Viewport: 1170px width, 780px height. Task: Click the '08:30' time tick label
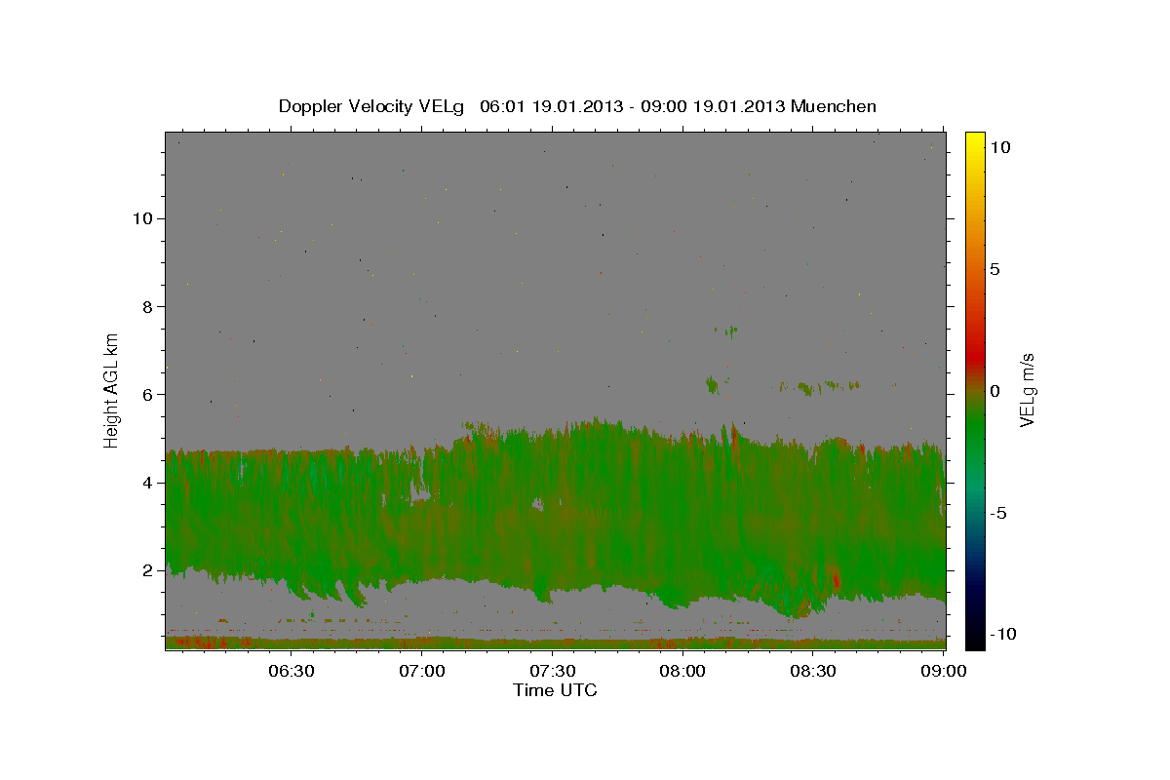pos(814,671)
